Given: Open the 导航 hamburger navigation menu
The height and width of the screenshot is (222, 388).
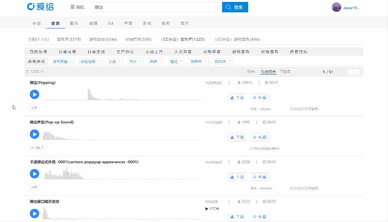Looking at the screenshot, I should (77, 7).
